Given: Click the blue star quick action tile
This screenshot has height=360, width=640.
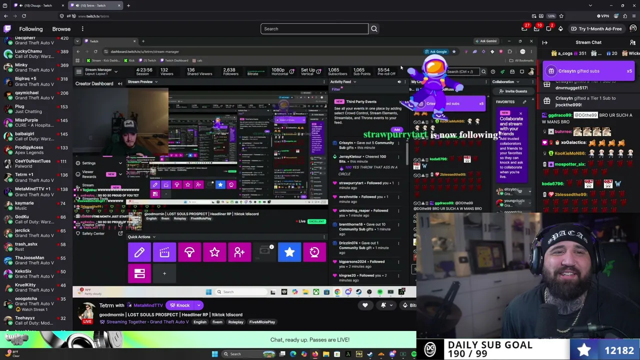Looking at the screenshot, I should [x=289, y=252].
